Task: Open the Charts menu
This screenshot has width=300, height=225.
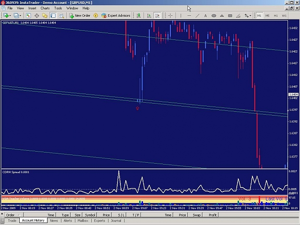Action: [x=45, y=8]
